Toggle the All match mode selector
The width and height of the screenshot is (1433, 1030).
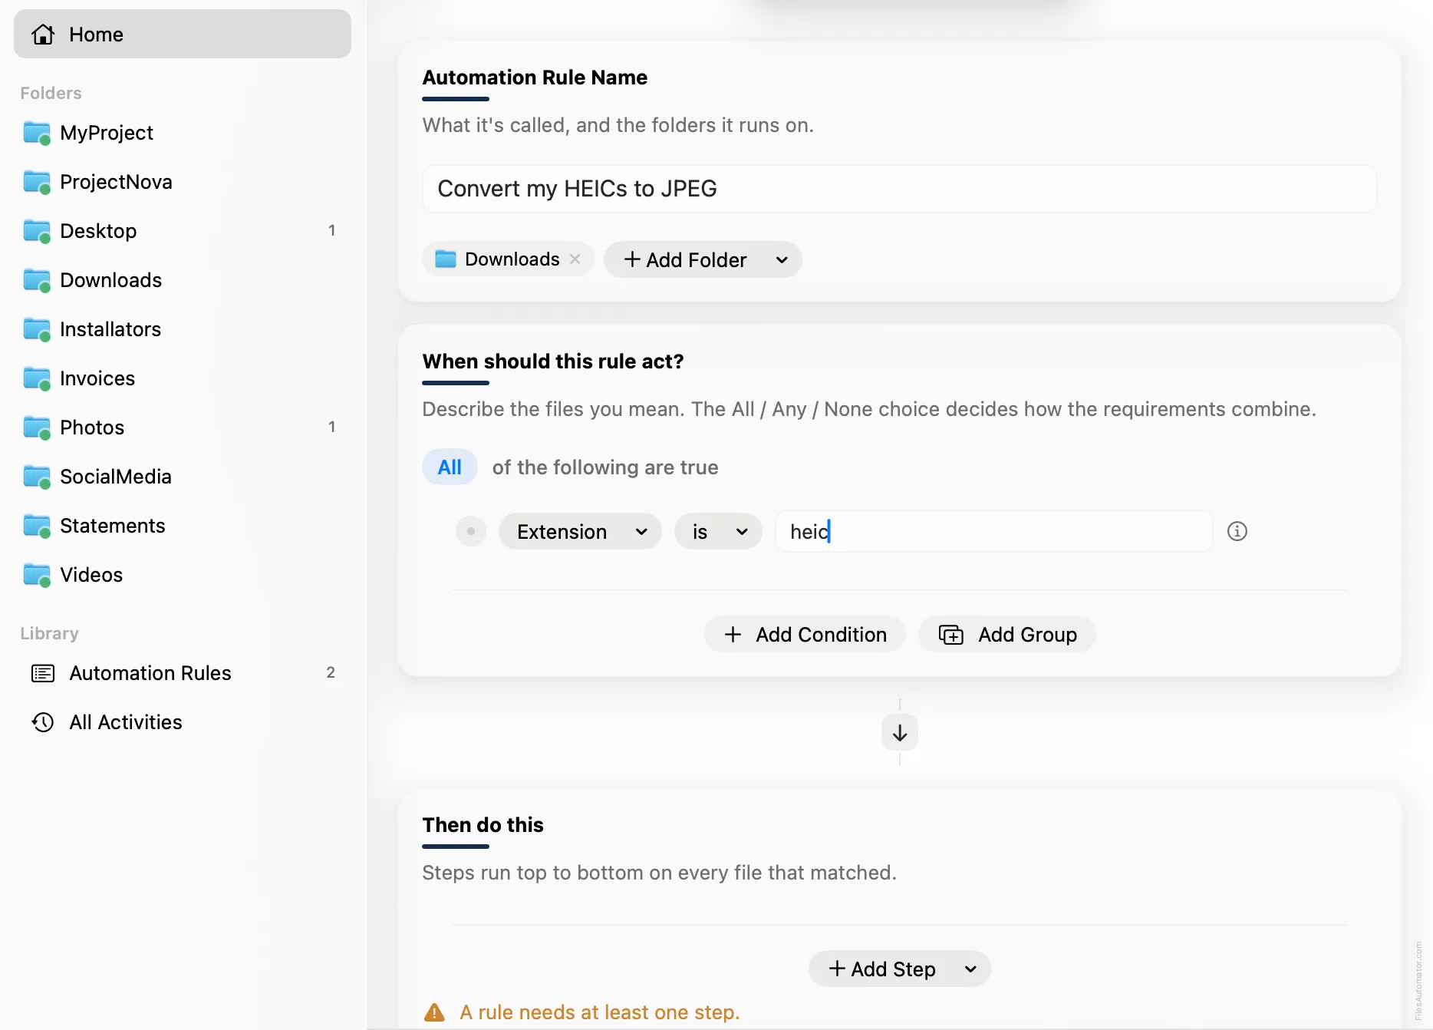coord(450,467)
